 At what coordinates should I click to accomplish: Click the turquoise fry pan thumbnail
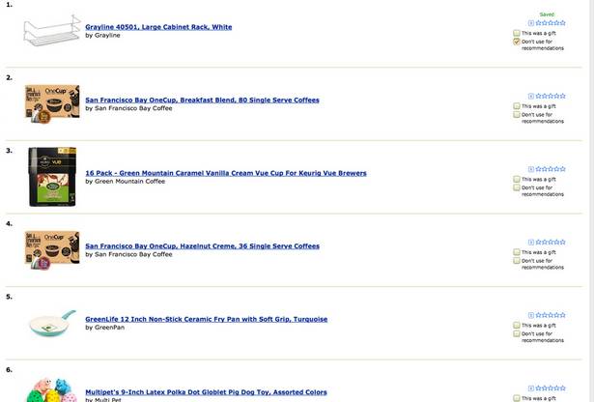pyautogui.click(x=52, y=323)
